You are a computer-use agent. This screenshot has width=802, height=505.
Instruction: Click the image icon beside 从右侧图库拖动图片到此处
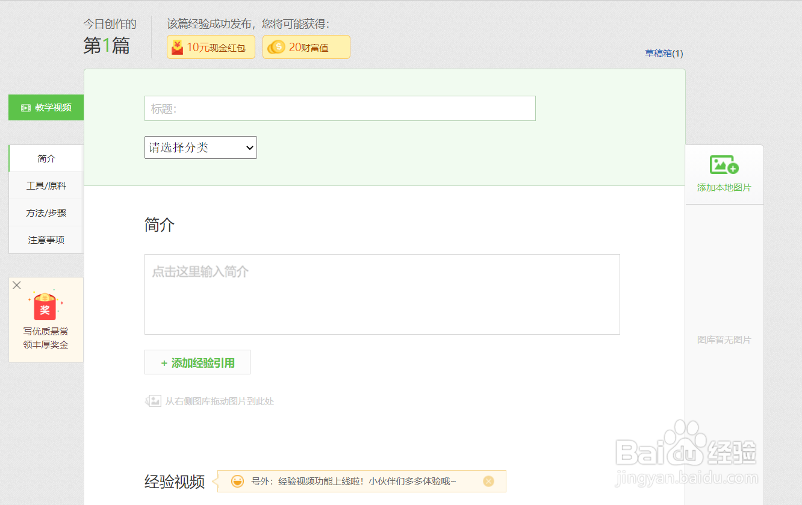(x=154, y=400)
